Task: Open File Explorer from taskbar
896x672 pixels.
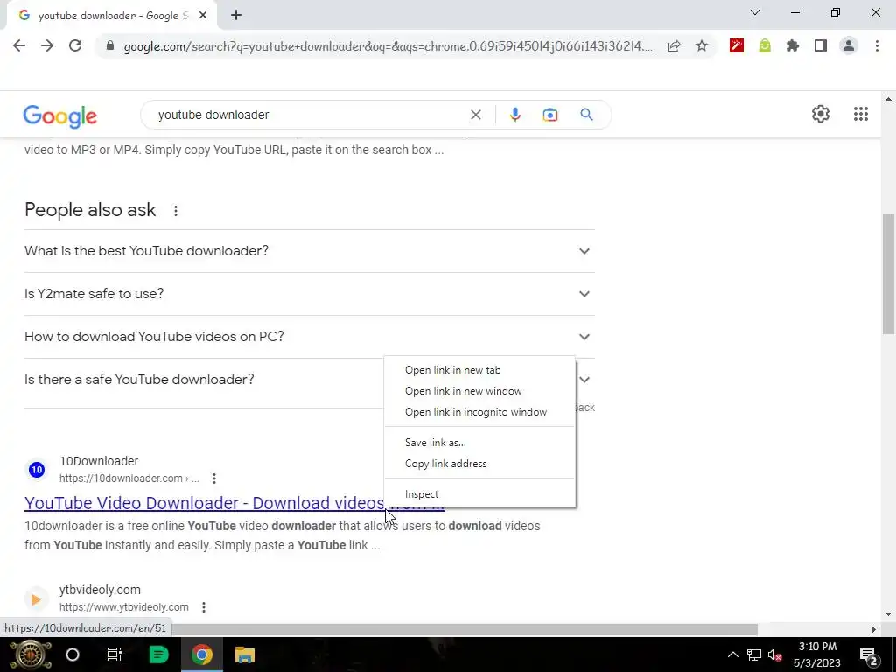Action: coord(245,654)
